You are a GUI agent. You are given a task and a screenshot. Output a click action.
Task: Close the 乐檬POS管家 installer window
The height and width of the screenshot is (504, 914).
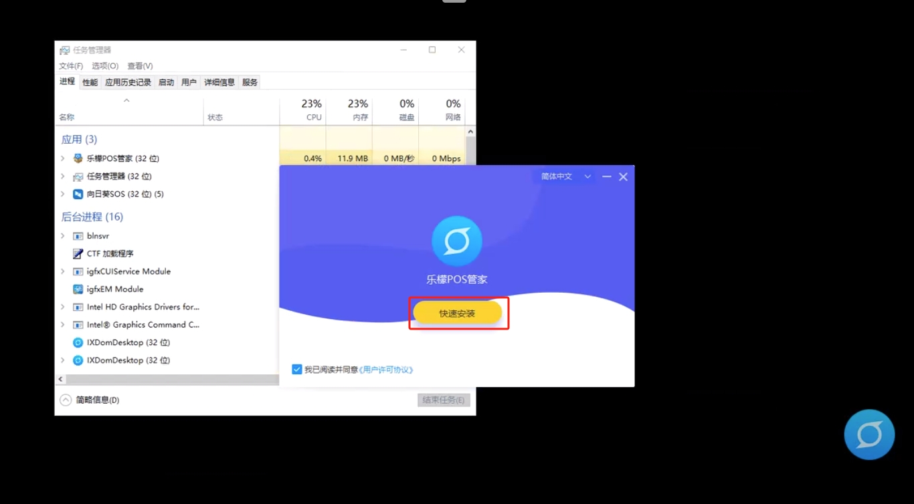tap(623, 176)
